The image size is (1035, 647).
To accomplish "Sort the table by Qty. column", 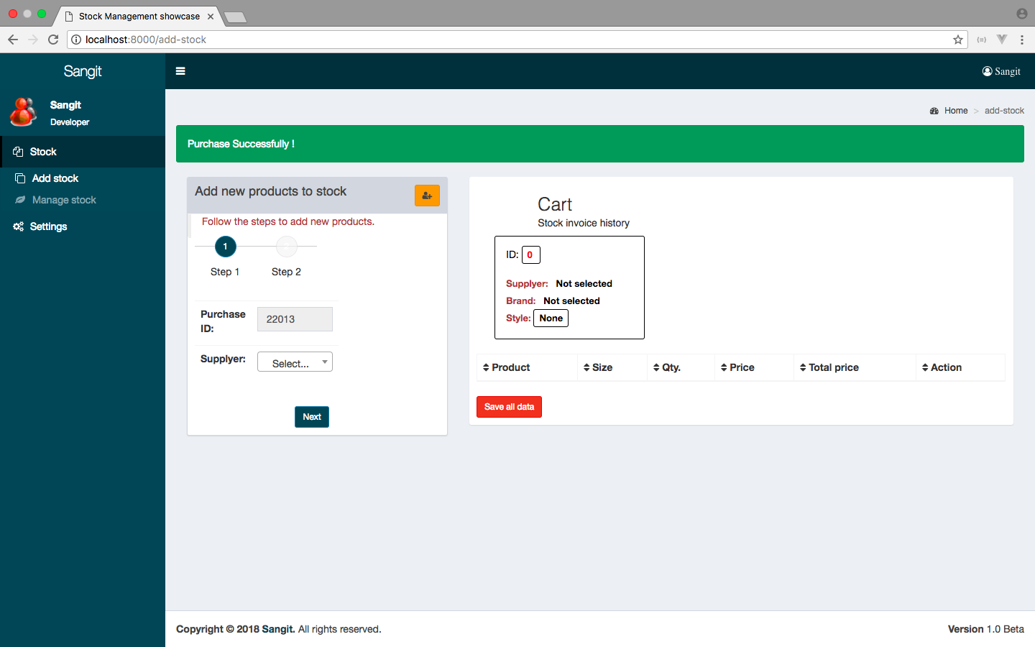I will click(x=666, y=367).
